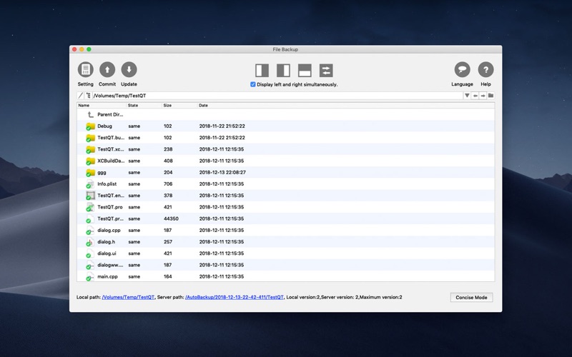The width and height of the screenshot is (572, 357).
Task: Click the folder browse icon on the path bar
Action: tap(491, 96)
